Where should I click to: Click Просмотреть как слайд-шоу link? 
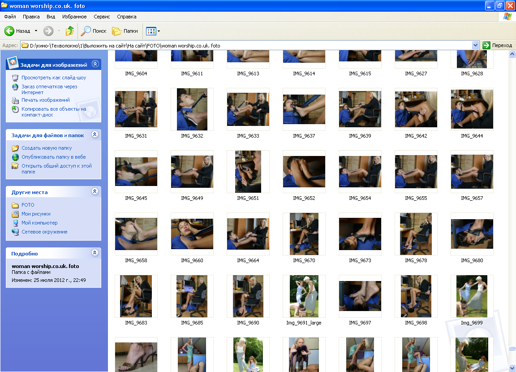pyautogui.click(x=54, y=78)
